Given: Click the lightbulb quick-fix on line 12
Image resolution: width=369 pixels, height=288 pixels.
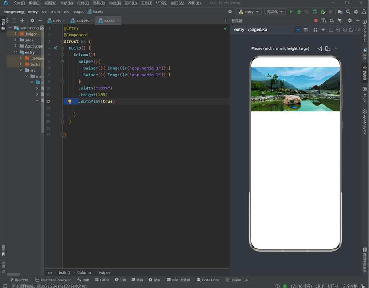Looking at the screenshot, I should point(70,101).
